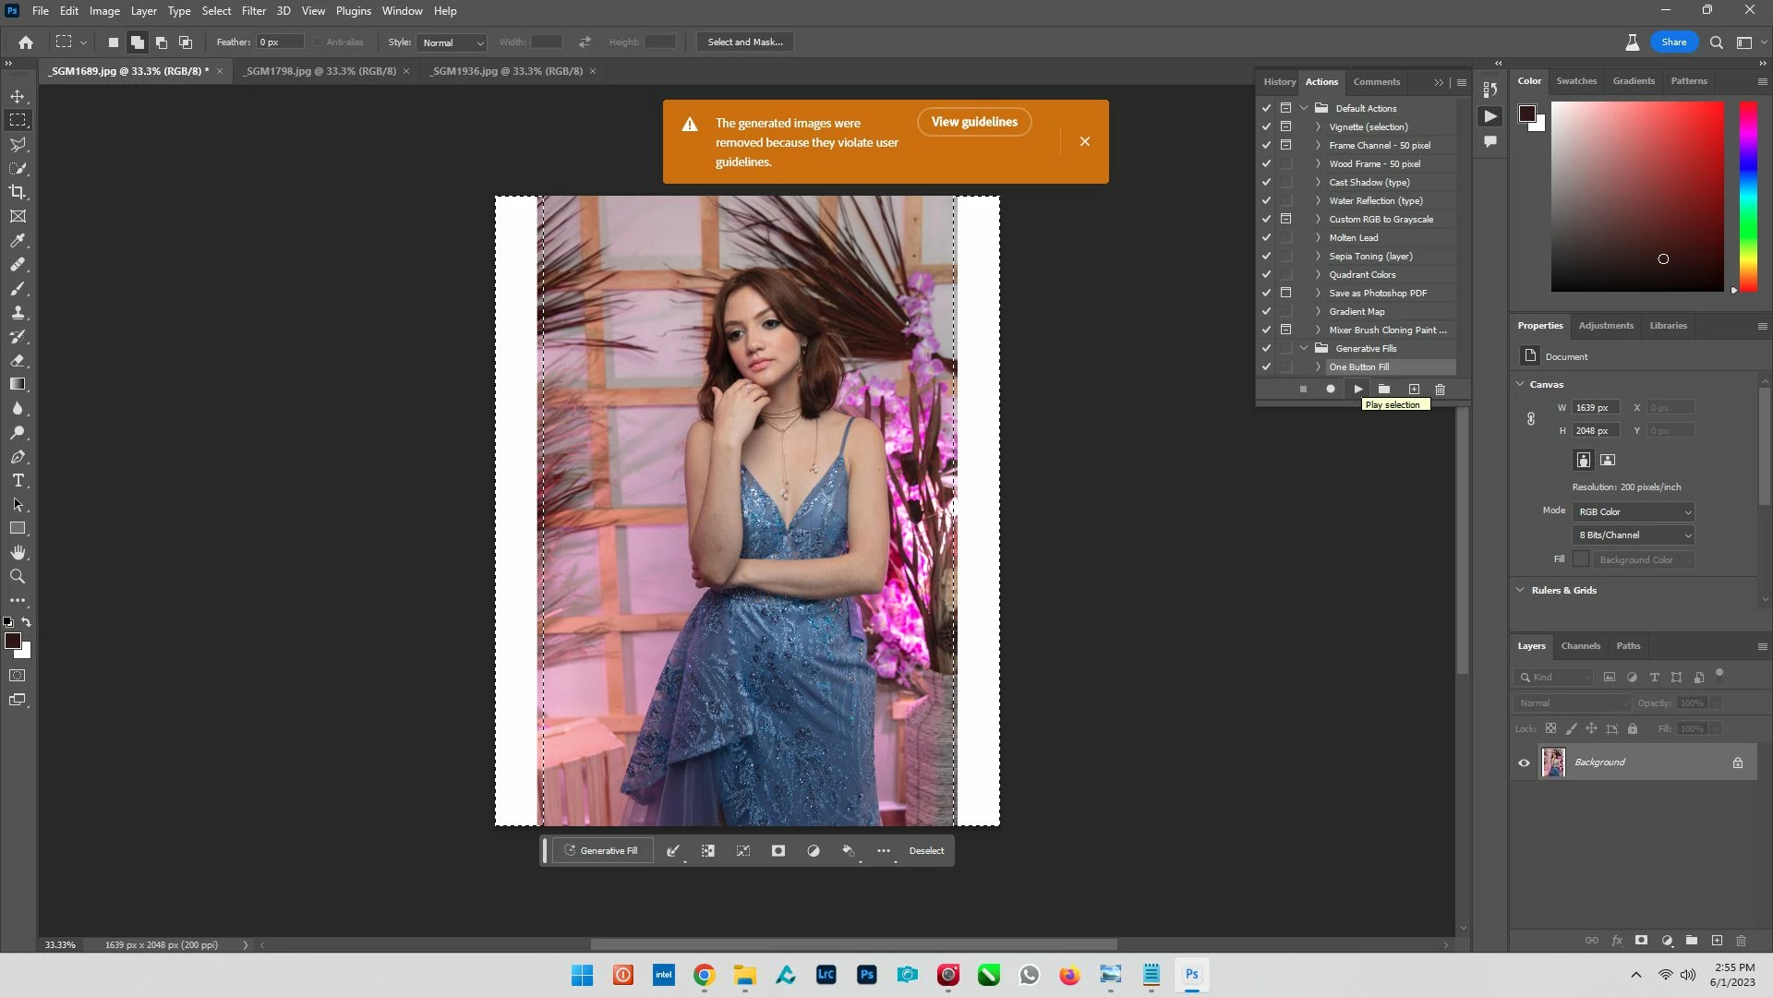The image size is (1773, 997).
Task: Create new layer in Layers panel
Action: (1717, 941)
